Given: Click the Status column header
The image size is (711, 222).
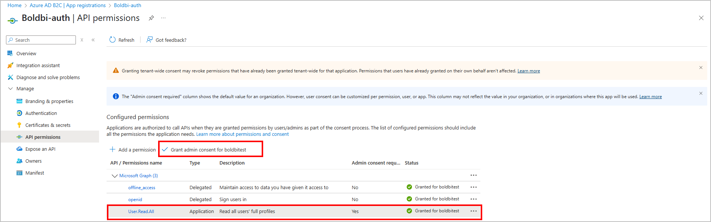Looking at the screenshot, I should point(412,163).
